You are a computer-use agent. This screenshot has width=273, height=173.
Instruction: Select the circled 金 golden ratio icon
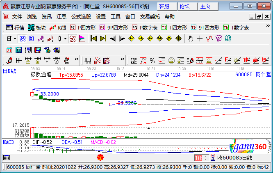click(171, 61)
